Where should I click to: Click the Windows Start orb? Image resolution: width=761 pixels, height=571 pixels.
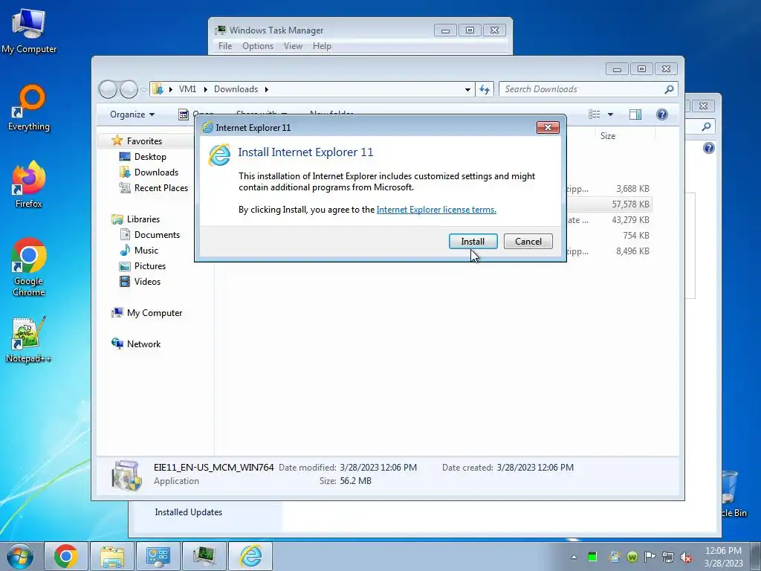(20, 556)
